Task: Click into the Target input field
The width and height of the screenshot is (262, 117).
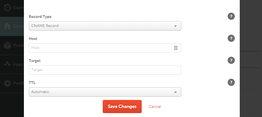Action: tap(105, 70)
